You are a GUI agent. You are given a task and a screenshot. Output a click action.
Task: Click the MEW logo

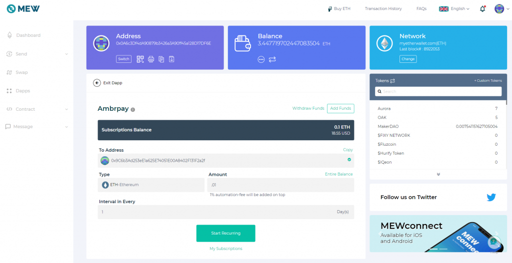pyautogui.click(x=23, y=9)
